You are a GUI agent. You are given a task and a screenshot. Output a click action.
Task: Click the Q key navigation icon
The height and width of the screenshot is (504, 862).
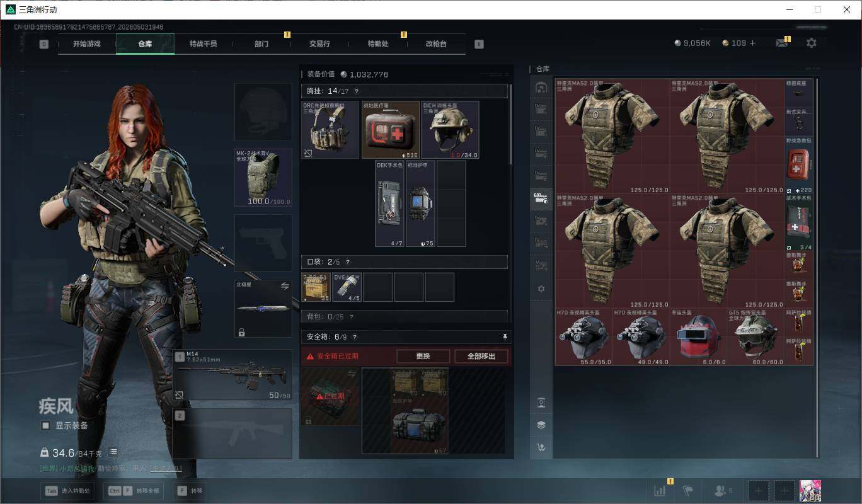click(43, 44)
